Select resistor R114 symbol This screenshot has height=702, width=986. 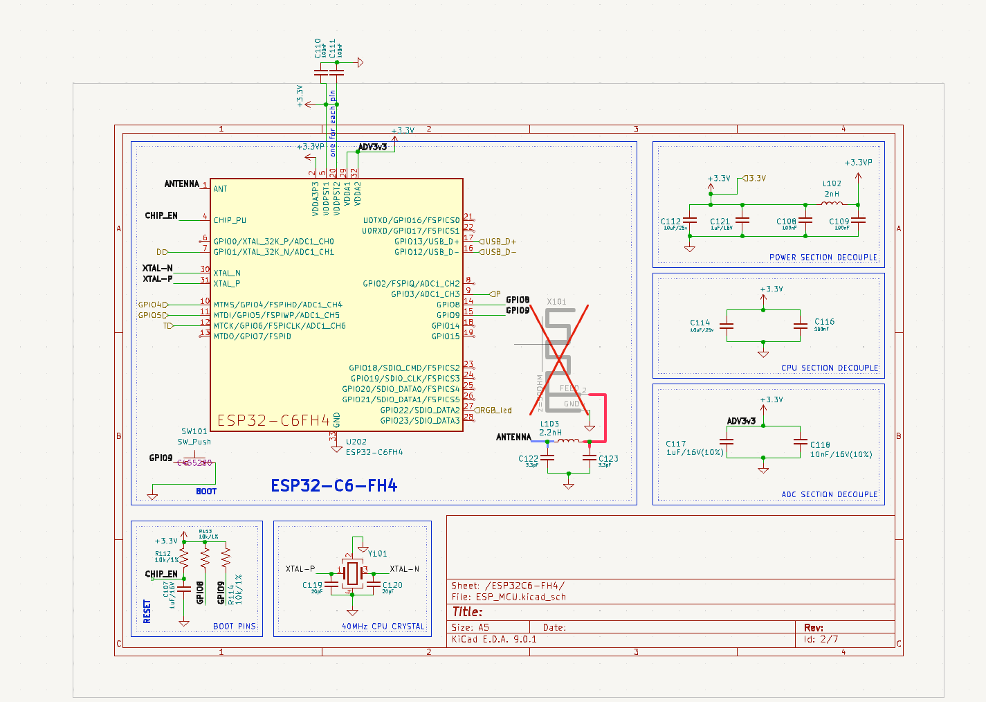(226, 557)
